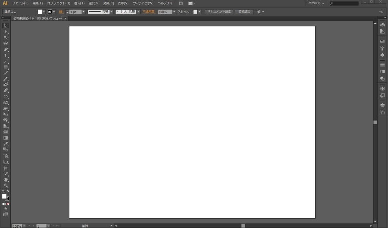
Task: Open 初期設定 workspace switcher
Action: click(x=316, y=3)
